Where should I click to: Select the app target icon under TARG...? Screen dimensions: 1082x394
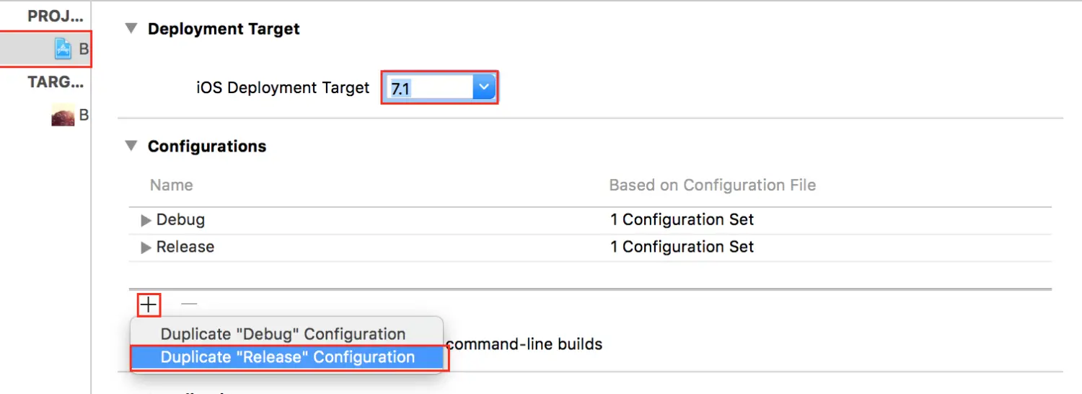63,115
